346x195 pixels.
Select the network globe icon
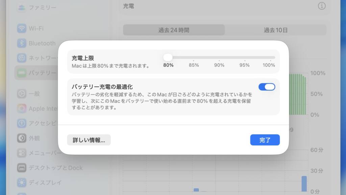22,58
